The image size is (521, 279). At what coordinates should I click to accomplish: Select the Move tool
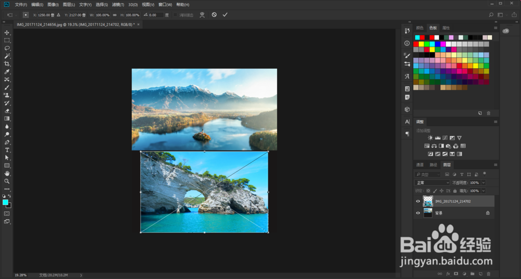click(7, 33)
